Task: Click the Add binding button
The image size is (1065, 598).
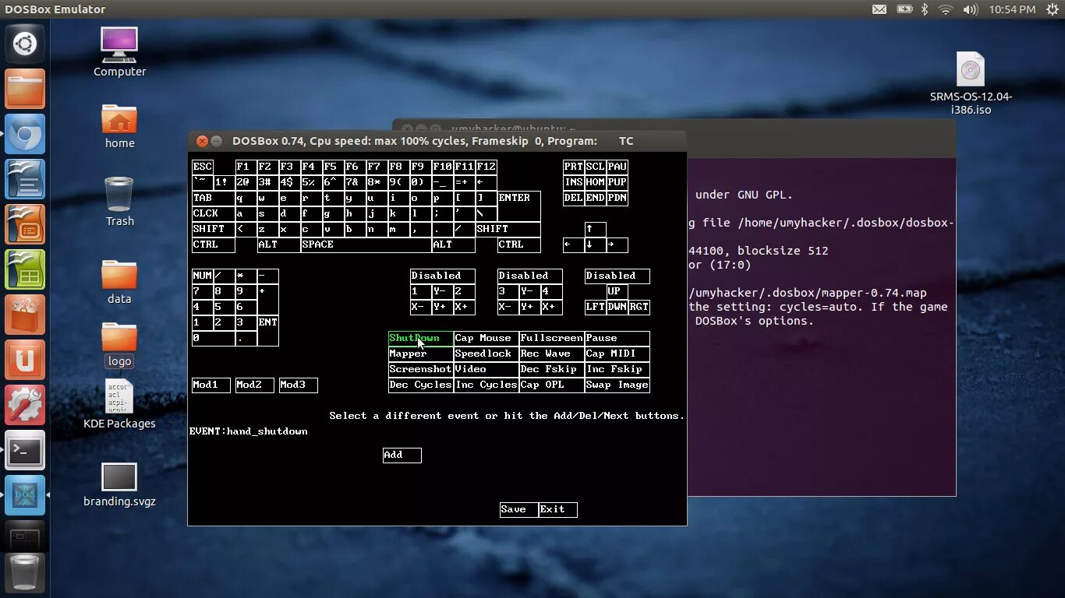Action: (x=402, y=455)
